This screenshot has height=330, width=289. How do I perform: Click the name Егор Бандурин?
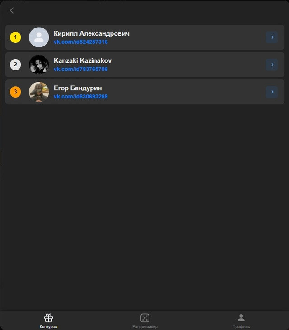click(78, 88)
